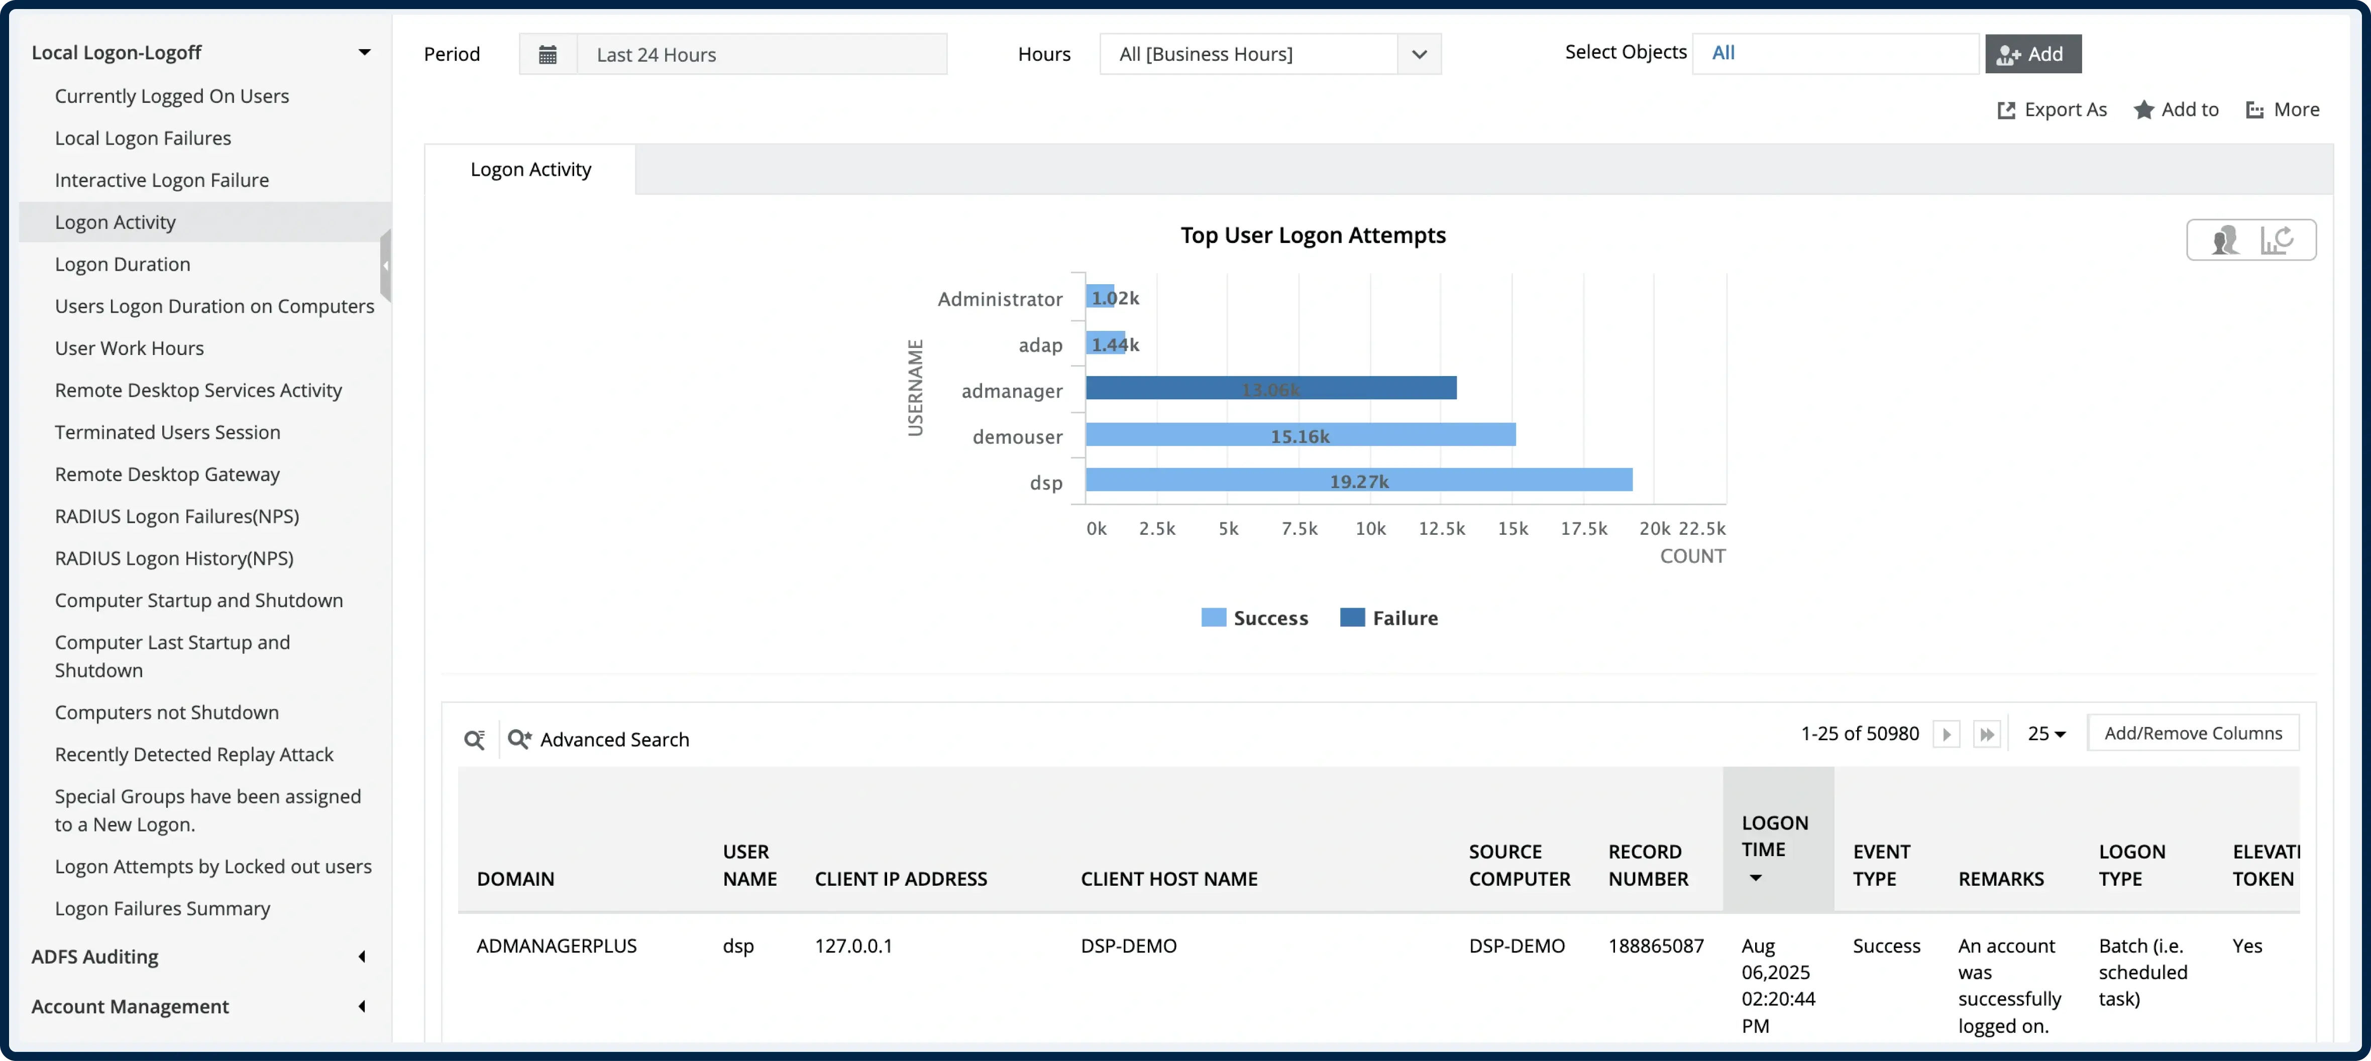The image size is (2371, 1061).
Task: Toggle off the Failure series in chart legend
Action: pos(1389,618)
